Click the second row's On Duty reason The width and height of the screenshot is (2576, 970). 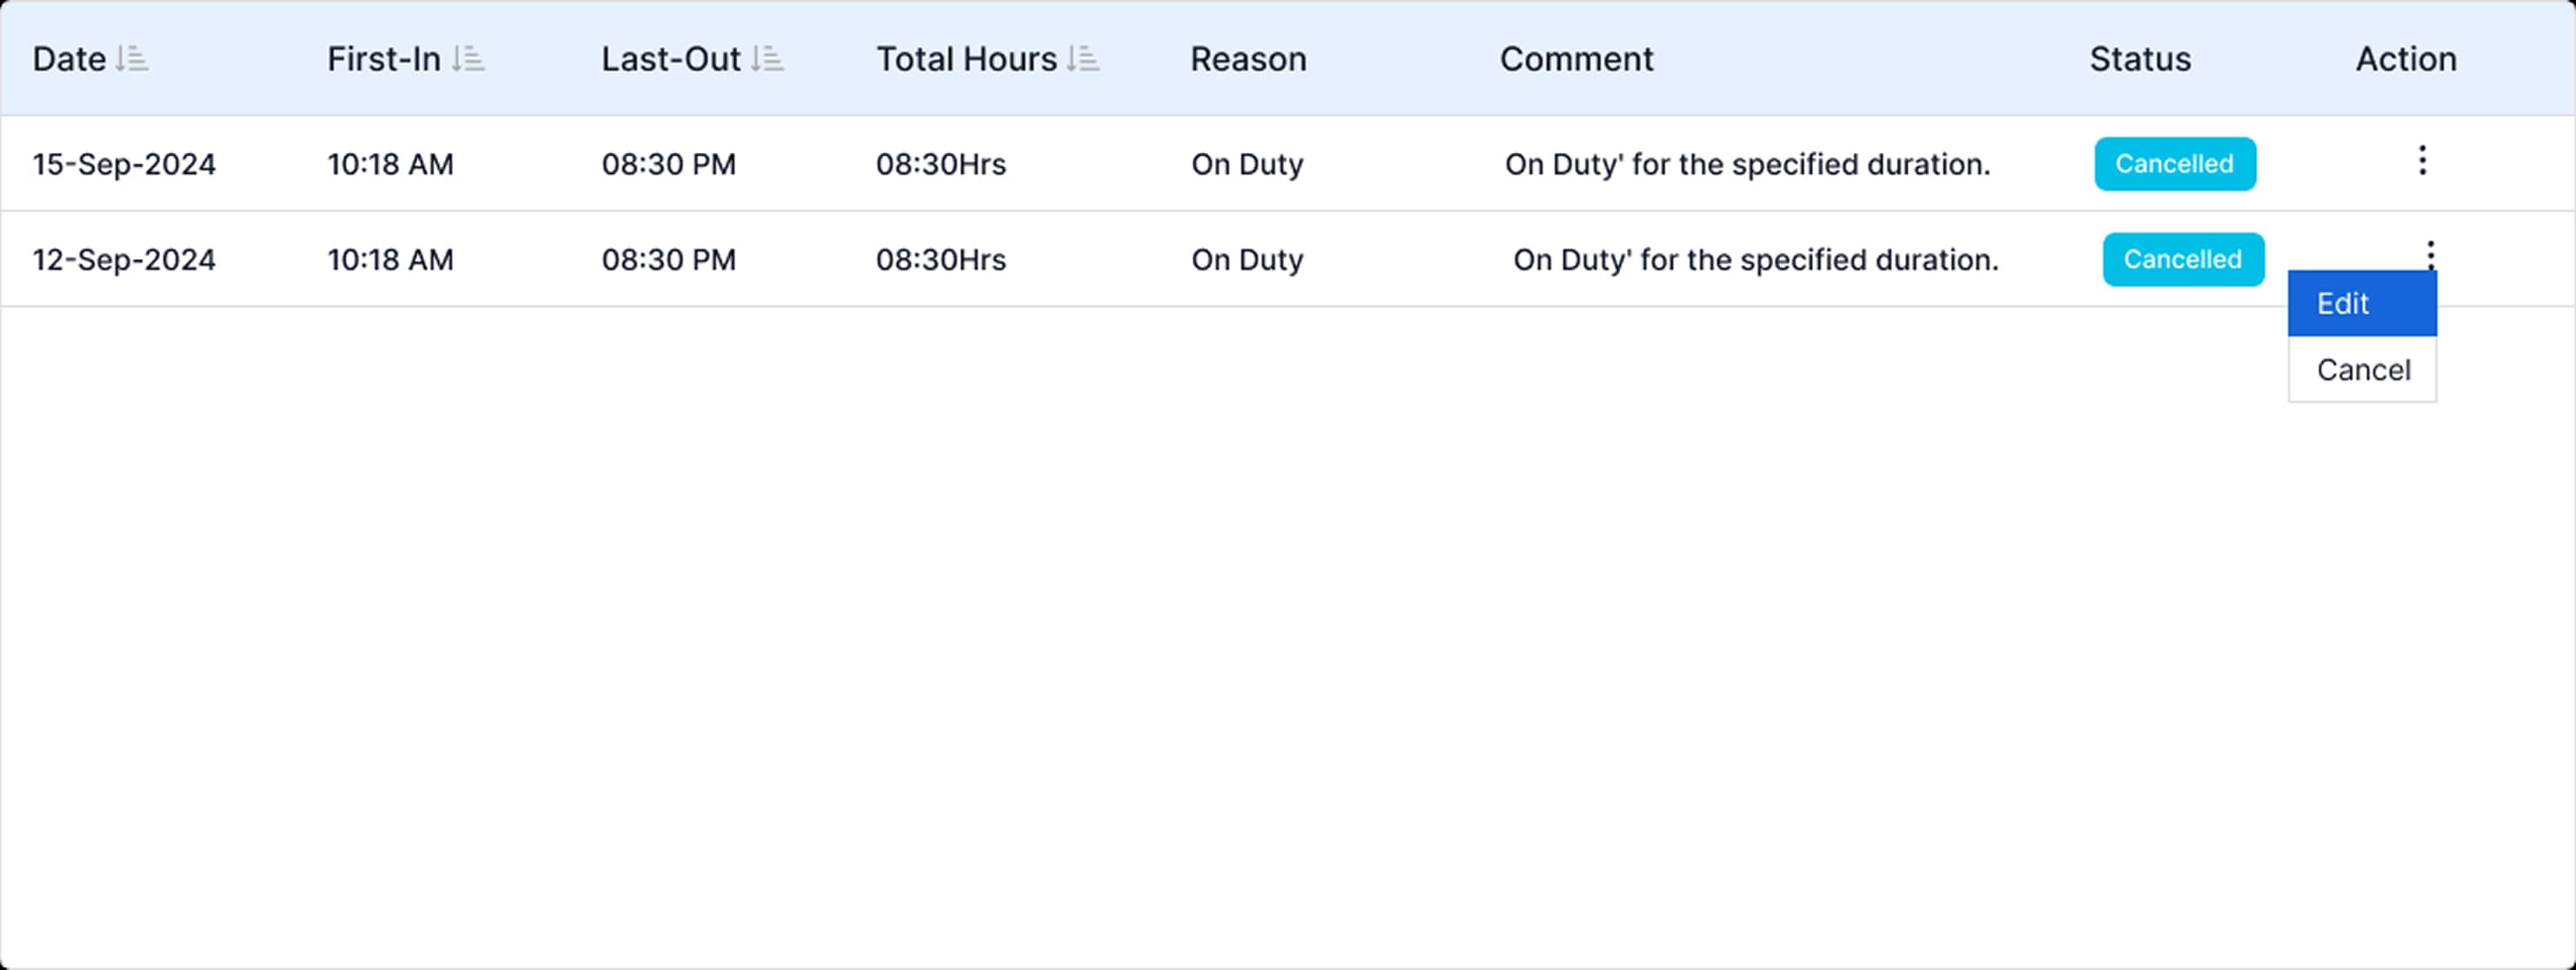coord(1246,260)
